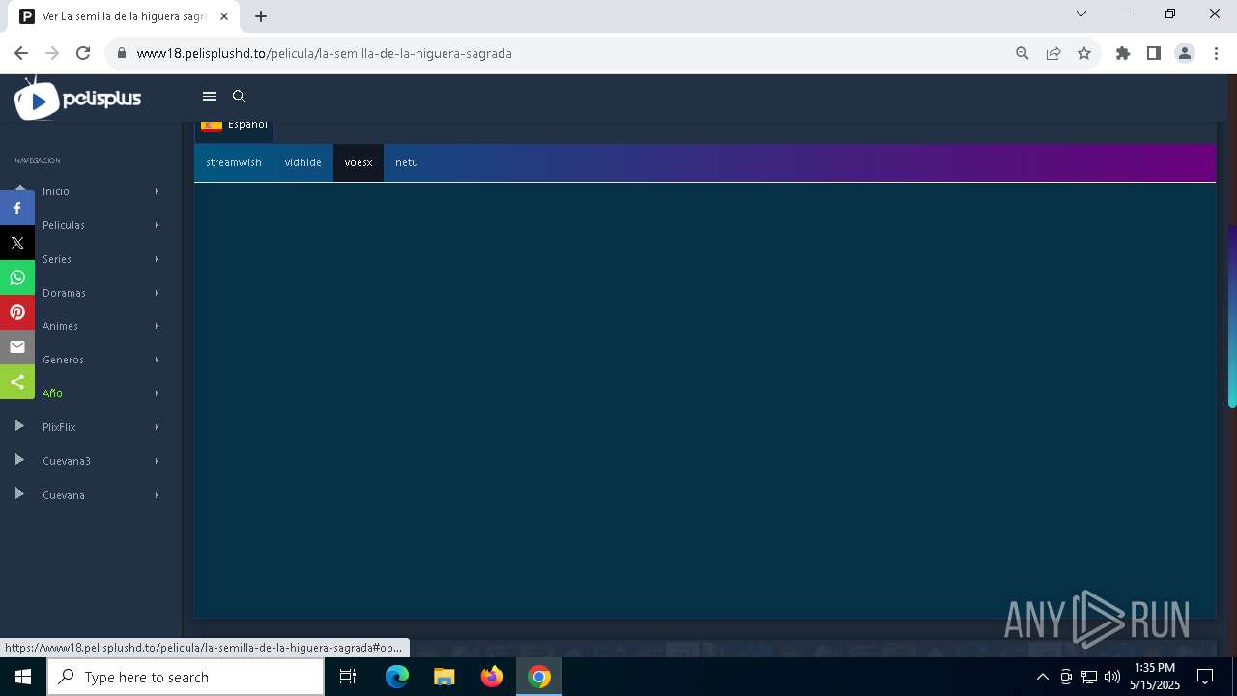Image resolution: width=1237 pixels, height=696 pixels.
Task: Select the netu server tab
Action: click(x=407, y=162)
